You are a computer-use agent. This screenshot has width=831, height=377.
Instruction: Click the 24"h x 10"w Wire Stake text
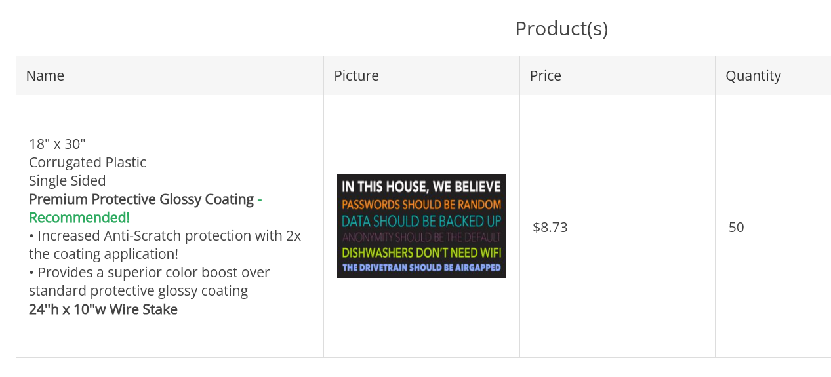coord(103,309)
